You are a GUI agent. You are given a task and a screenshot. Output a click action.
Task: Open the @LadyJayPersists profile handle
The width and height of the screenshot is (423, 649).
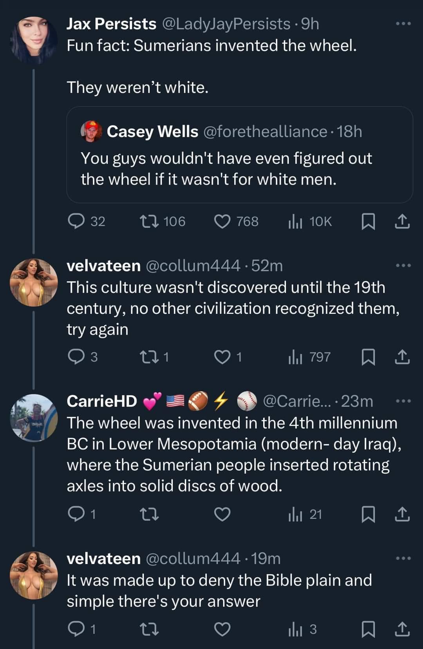tap(226, 24)
